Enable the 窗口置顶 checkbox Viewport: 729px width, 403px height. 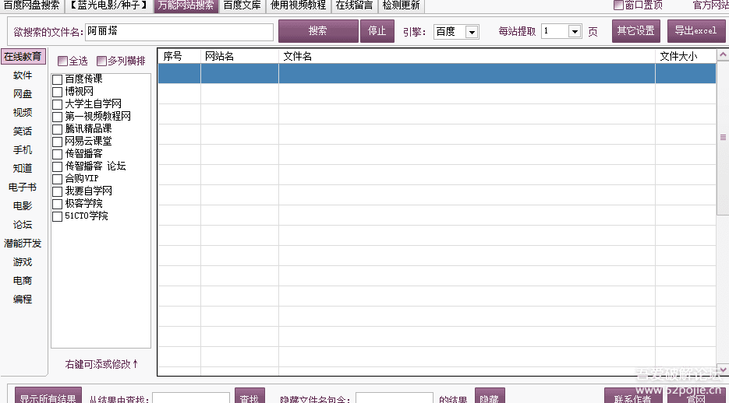pyautogui.click(x=619, y=5)
